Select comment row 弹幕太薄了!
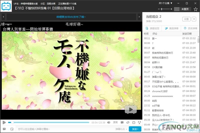 click(170, 77)
